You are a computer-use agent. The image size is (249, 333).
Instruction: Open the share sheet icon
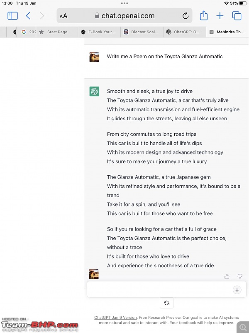pyautogui.click(x=204, y=15)
